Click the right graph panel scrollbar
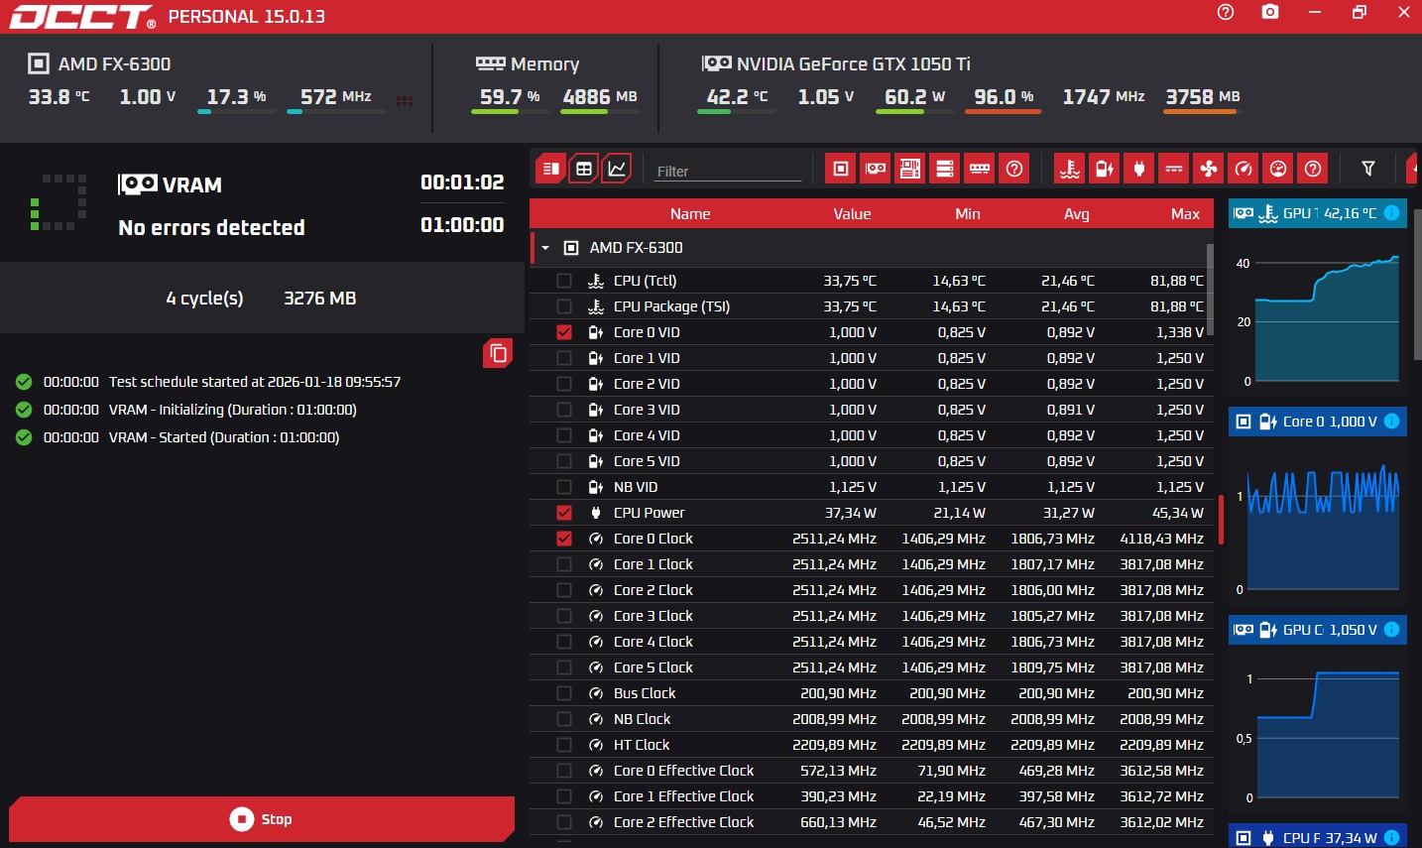This screenshot has width=1422, height=848. click(x=1417, y=285)
